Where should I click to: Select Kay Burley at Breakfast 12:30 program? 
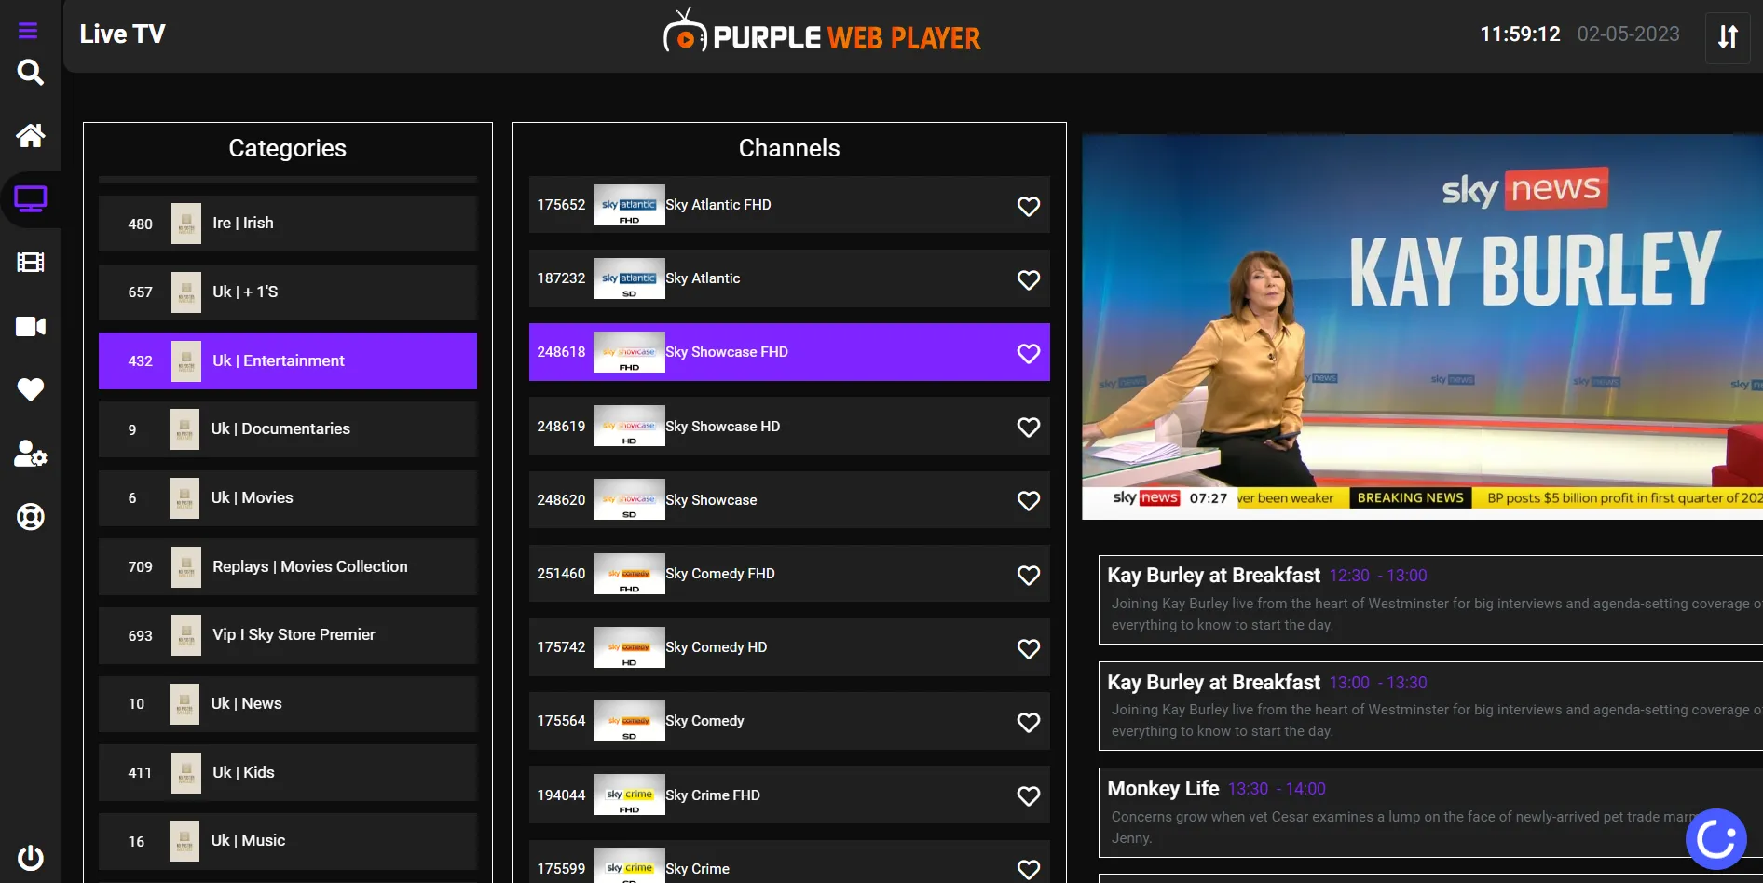click(x=1430, y=600)
